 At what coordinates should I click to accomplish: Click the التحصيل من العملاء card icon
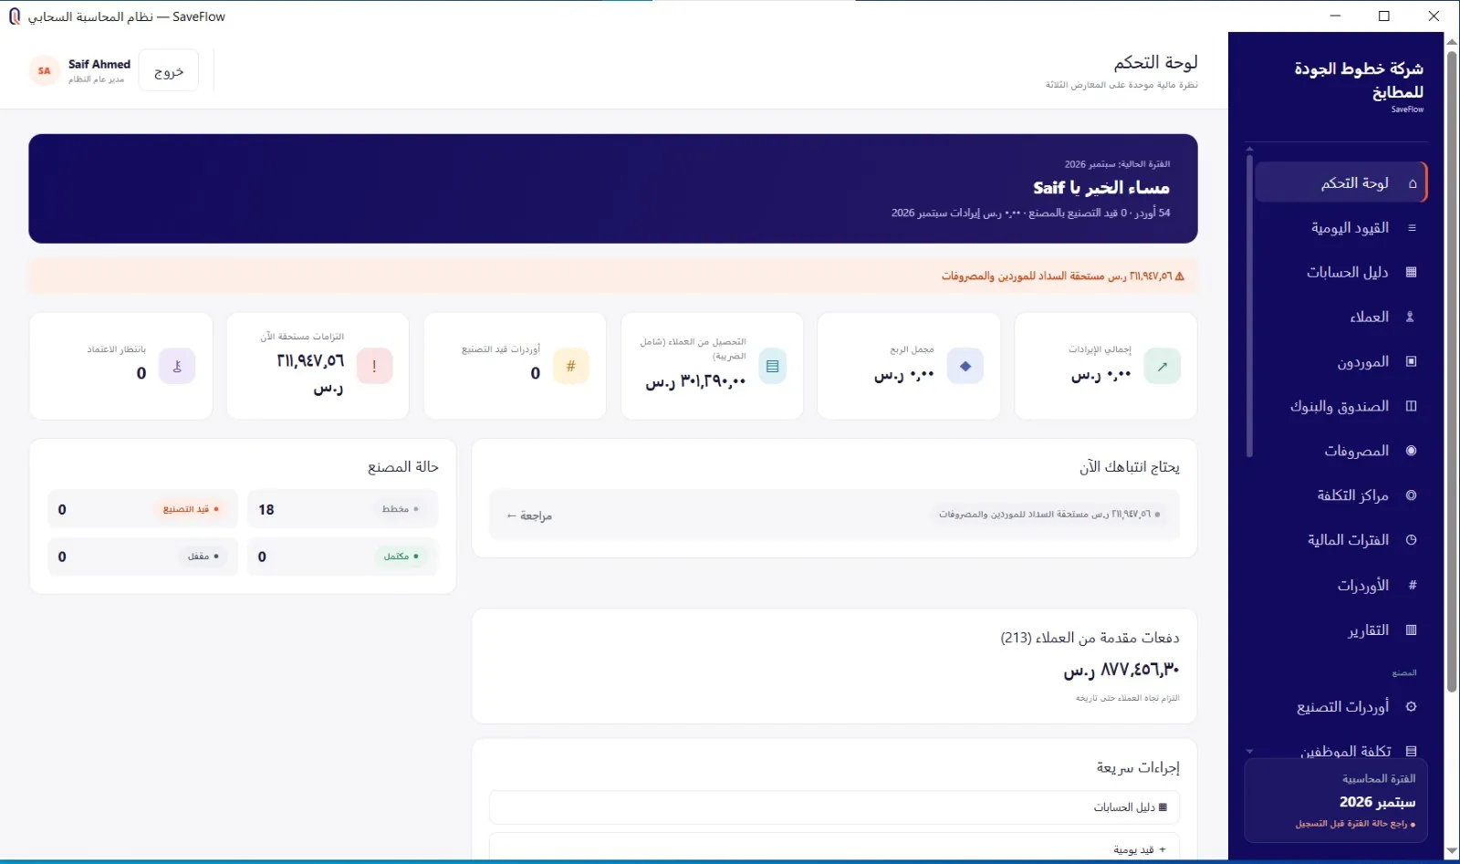point(773,366)
